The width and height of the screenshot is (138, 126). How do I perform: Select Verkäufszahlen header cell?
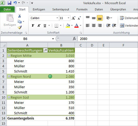pyautogui.click(x=61, y=50)
